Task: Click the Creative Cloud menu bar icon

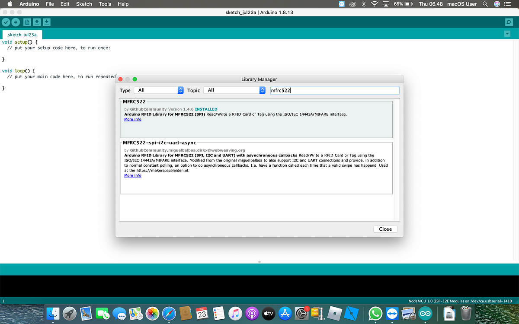Action: click(353, 4)
